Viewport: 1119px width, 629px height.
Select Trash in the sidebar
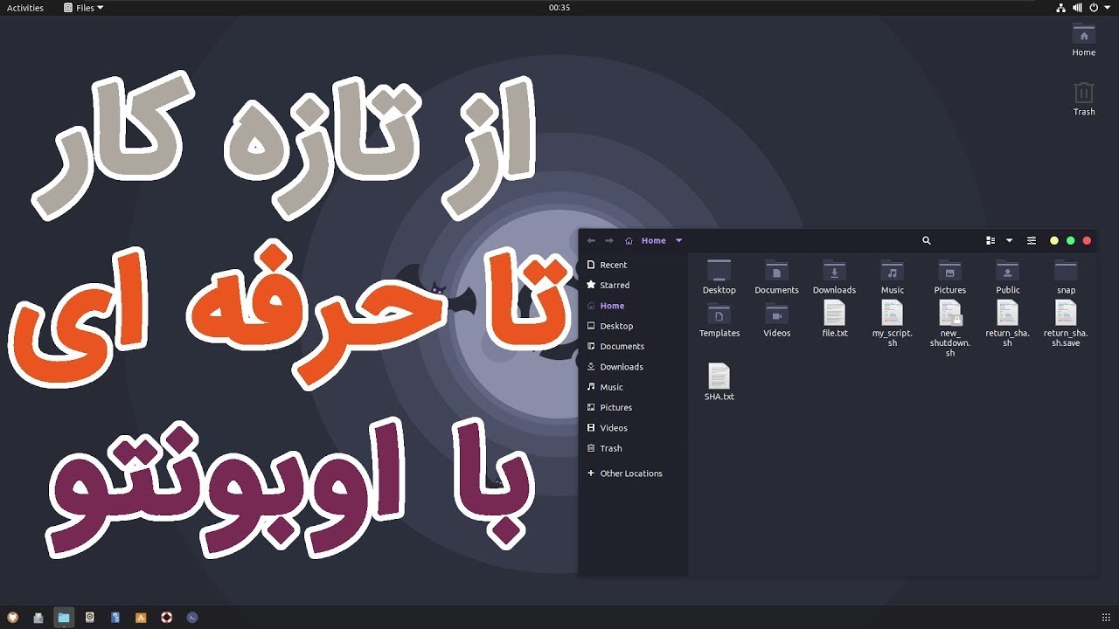[x=634, y=448]
